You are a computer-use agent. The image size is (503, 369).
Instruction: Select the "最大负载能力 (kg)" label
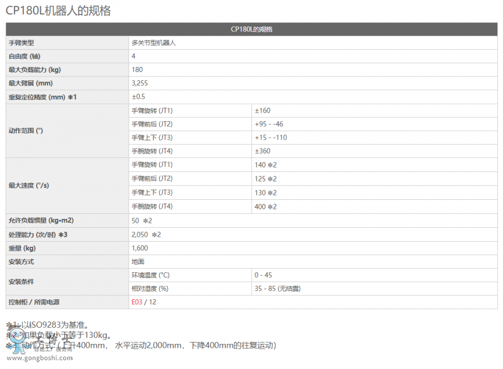[x=35, y=70]
